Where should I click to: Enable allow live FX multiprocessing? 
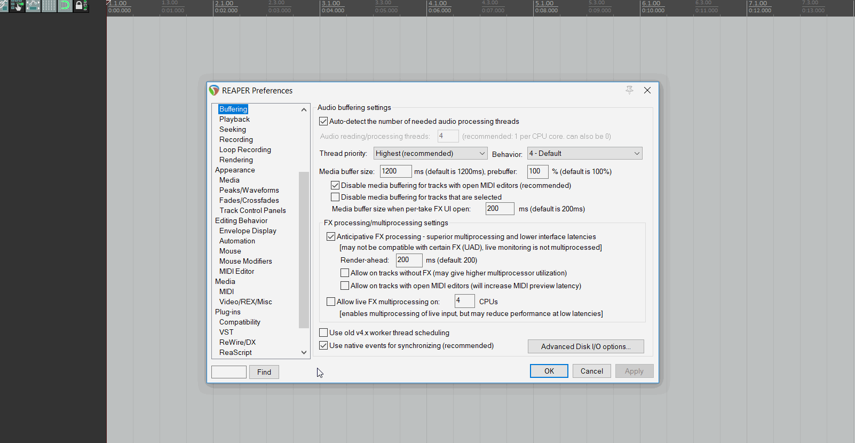click(331, 302)
